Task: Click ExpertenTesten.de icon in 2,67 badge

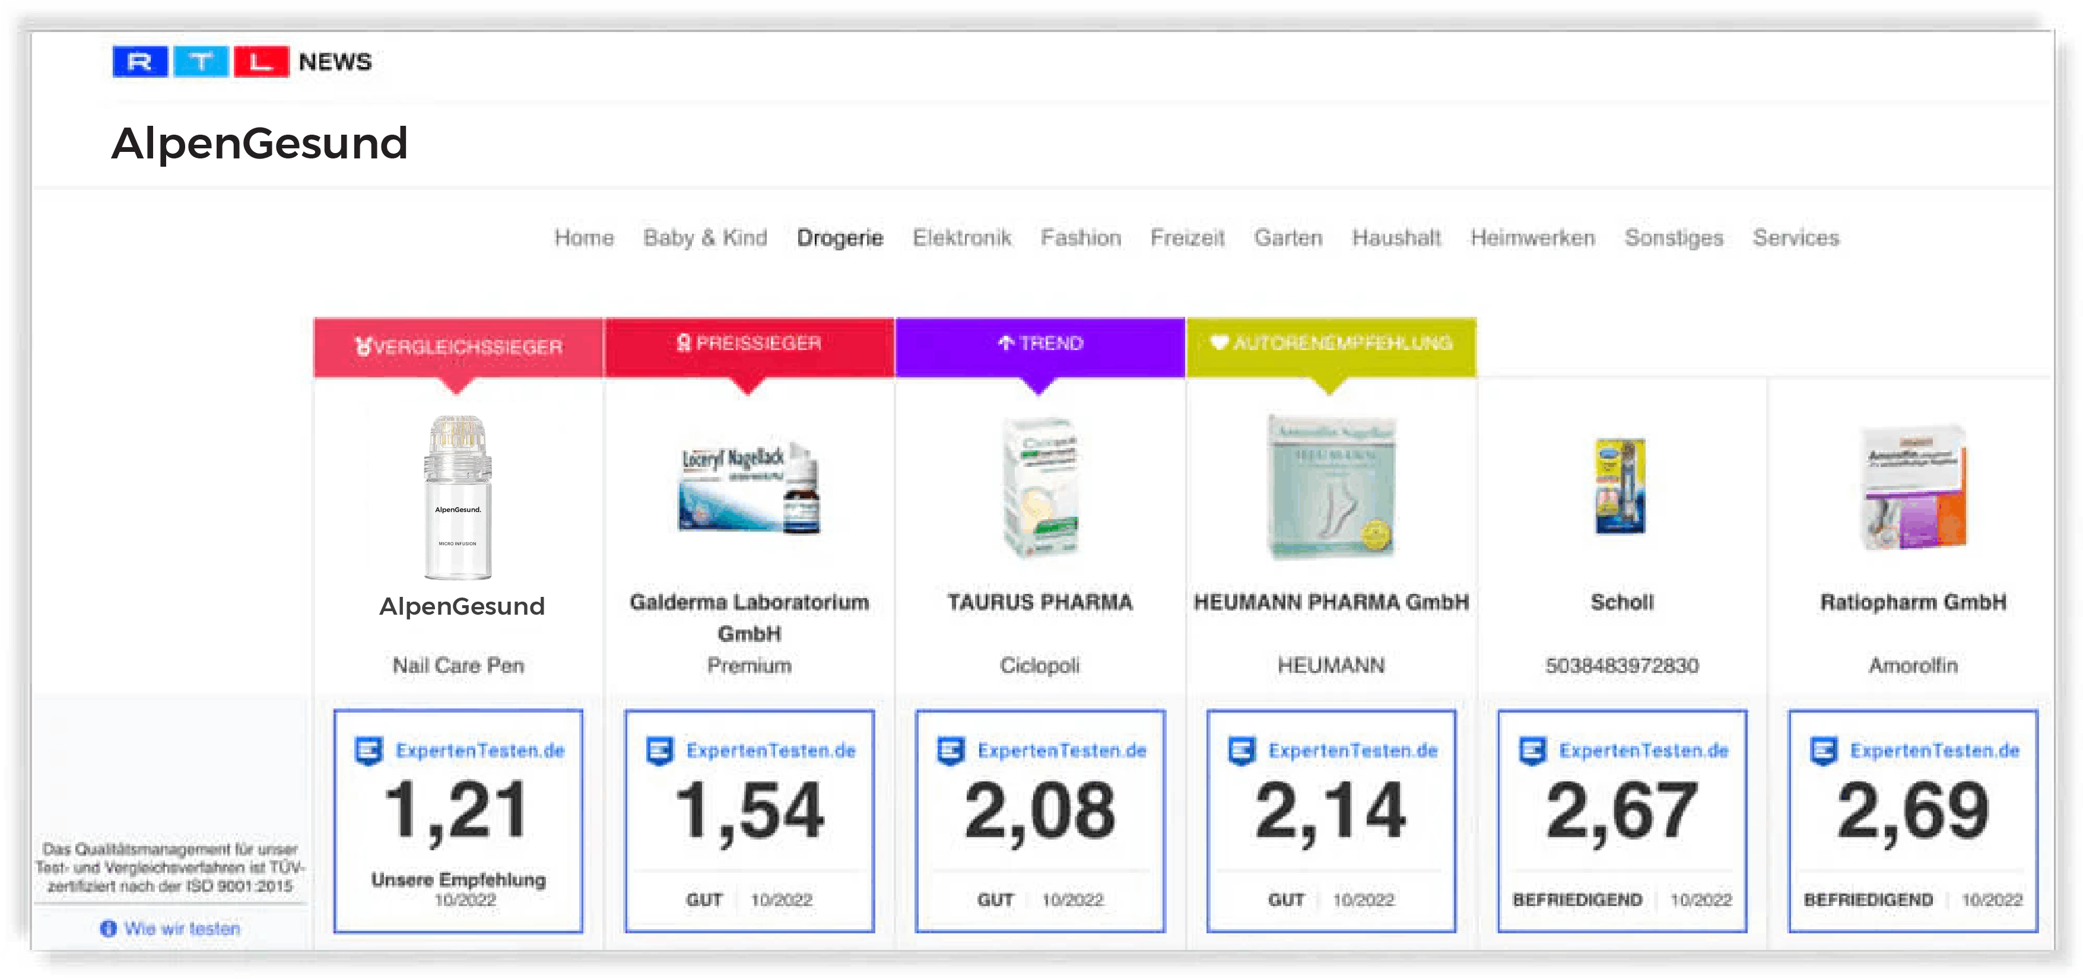Action: [x=1533, y=751]
